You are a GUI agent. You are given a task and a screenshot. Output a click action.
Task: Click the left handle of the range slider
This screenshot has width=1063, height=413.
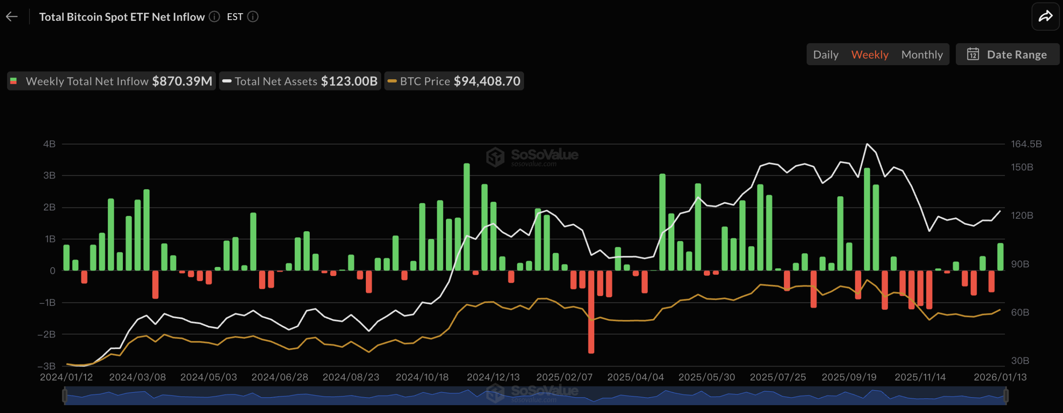65,395
